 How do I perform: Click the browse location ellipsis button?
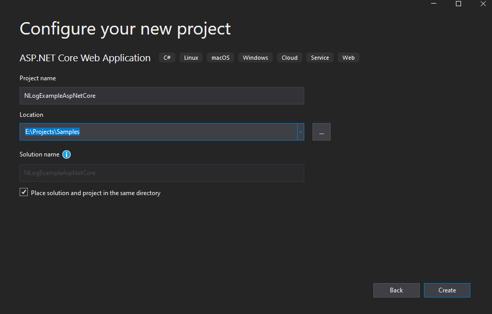point(321,132)
